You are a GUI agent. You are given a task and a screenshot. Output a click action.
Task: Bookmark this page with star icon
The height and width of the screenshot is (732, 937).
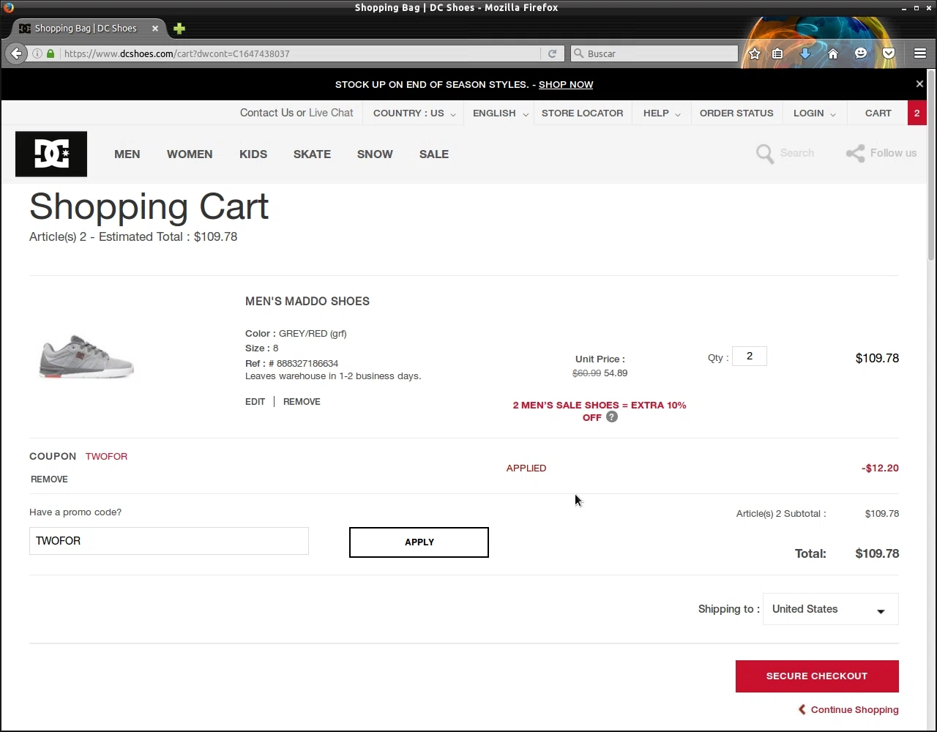click(755, 53)
